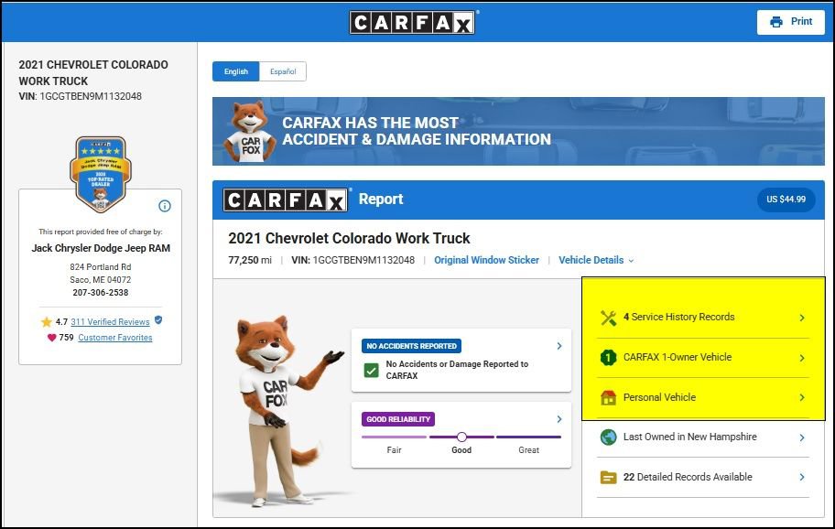Click the pink heart favorites icon

51,338
